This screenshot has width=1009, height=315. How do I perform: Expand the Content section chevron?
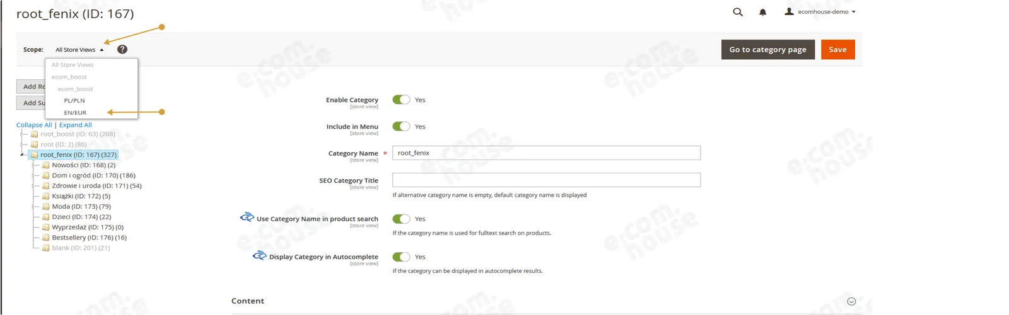[851, 301]
